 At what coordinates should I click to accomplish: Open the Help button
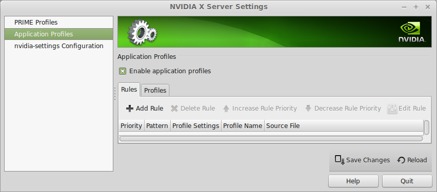pyautogui.click(x=353, y=181)
